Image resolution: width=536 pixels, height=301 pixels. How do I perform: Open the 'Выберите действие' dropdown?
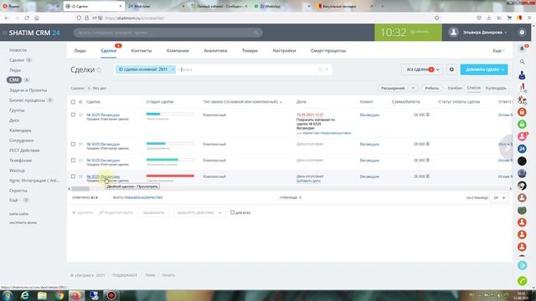199,212
